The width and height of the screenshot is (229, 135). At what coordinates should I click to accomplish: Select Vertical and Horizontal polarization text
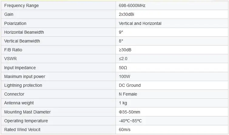(x=140, y=23)
